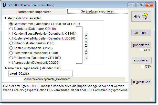Enable CSV checkbox under importieren
The height and width of the screenshot is (105, 158).
141,50
